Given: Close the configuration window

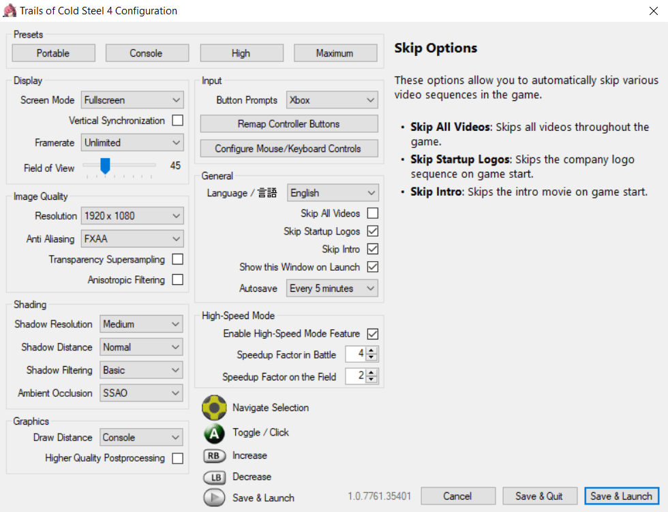Looking at the screenshot, I should [654, 11].
